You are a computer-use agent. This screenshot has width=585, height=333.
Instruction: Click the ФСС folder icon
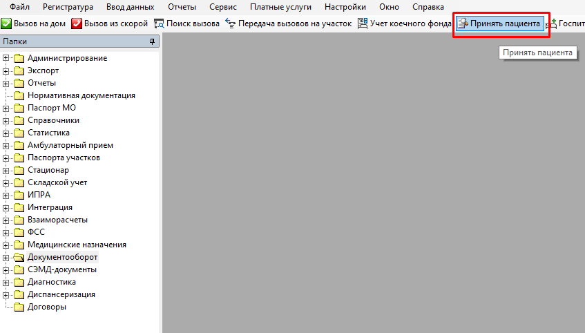(x=19, y=232)
